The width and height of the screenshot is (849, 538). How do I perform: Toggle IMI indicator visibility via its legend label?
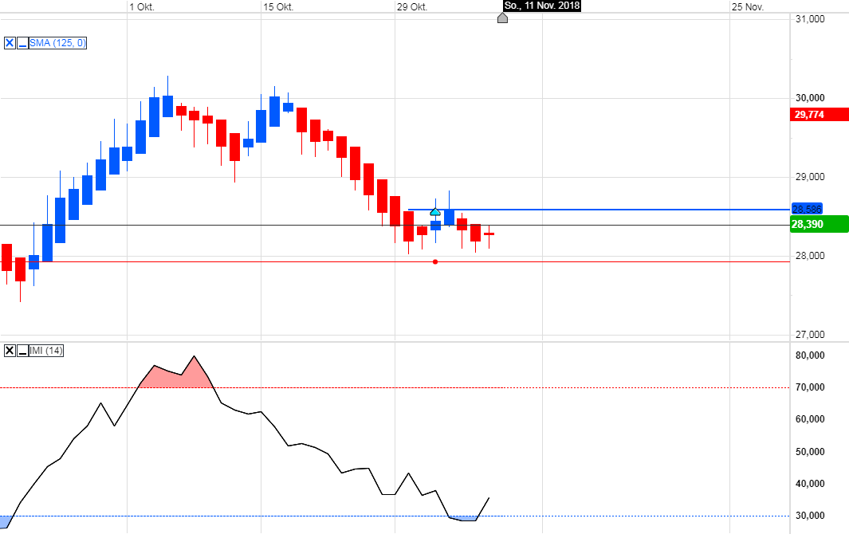pos(45,351)
